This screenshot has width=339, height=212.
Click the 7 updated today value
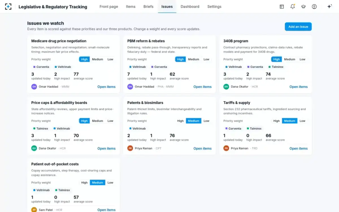[129, 74]
